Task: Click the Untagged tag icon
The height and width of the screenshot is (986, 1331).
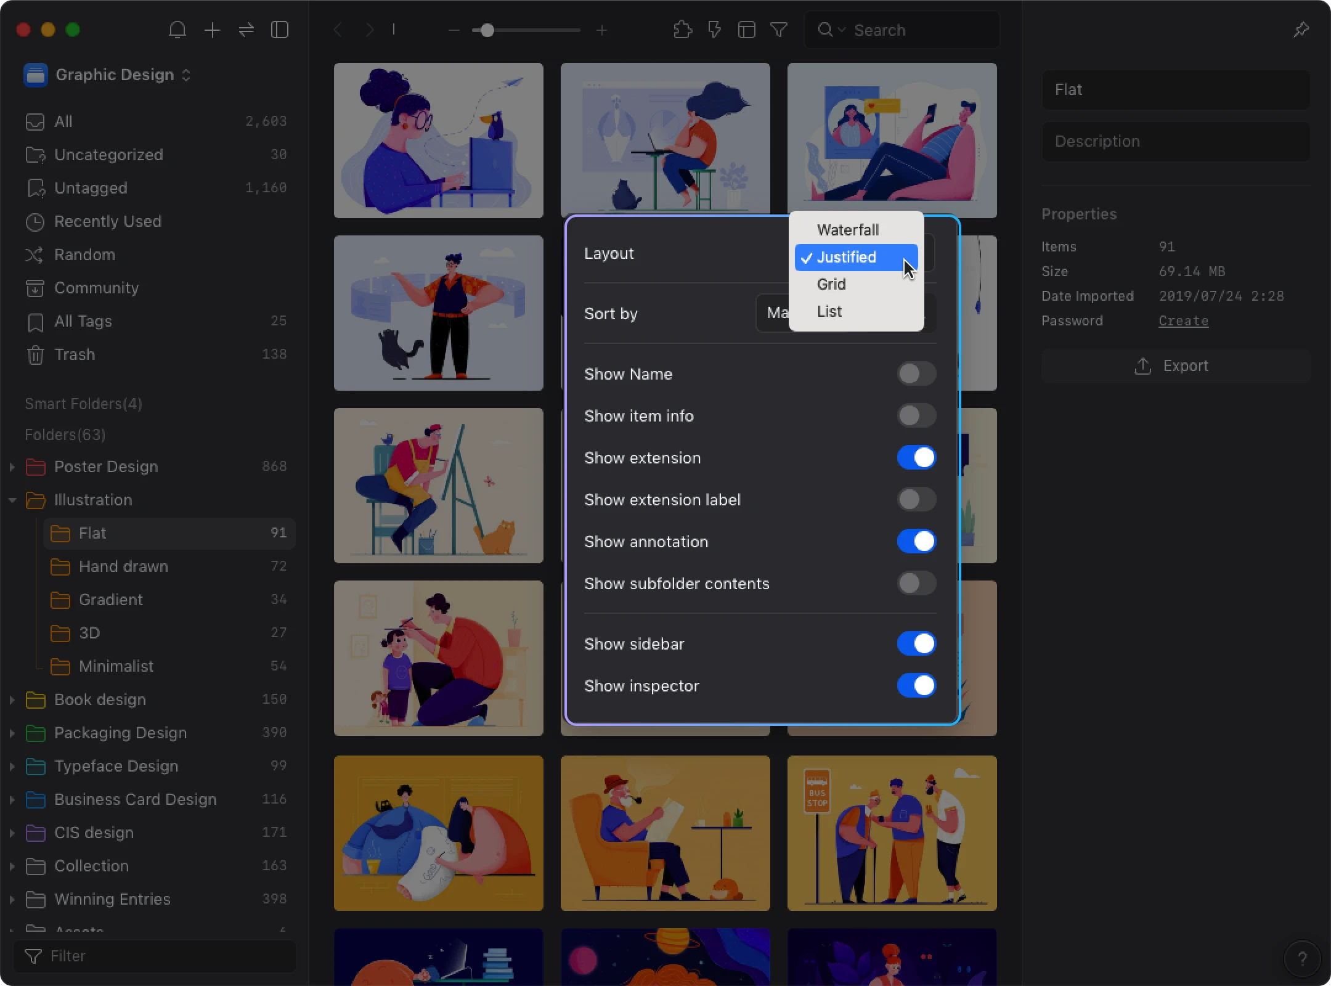Action: (x=36, y=189)
